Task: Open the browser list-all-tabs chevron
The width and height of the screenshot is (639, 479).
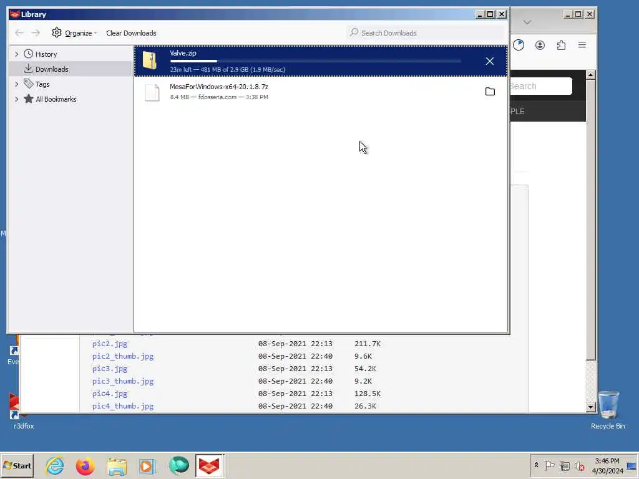Action: (x=527, y=22)
